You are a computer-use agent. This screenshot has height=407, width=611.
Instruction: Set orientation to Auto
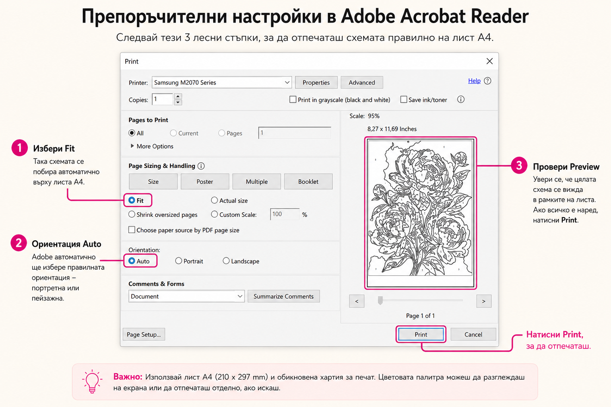(132, 261)
